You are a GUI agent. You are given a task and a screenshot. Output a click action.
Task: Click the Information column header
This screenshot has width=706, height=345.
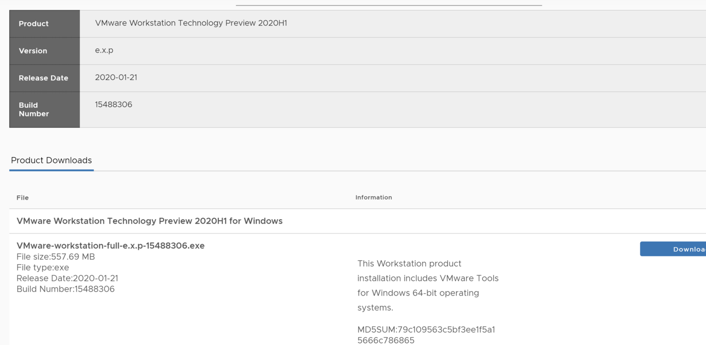(374, 198)
